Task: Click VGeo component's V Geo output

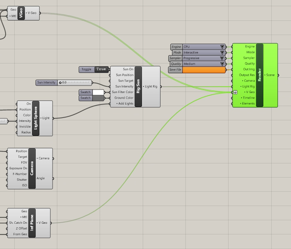Action: pos(31,13)
